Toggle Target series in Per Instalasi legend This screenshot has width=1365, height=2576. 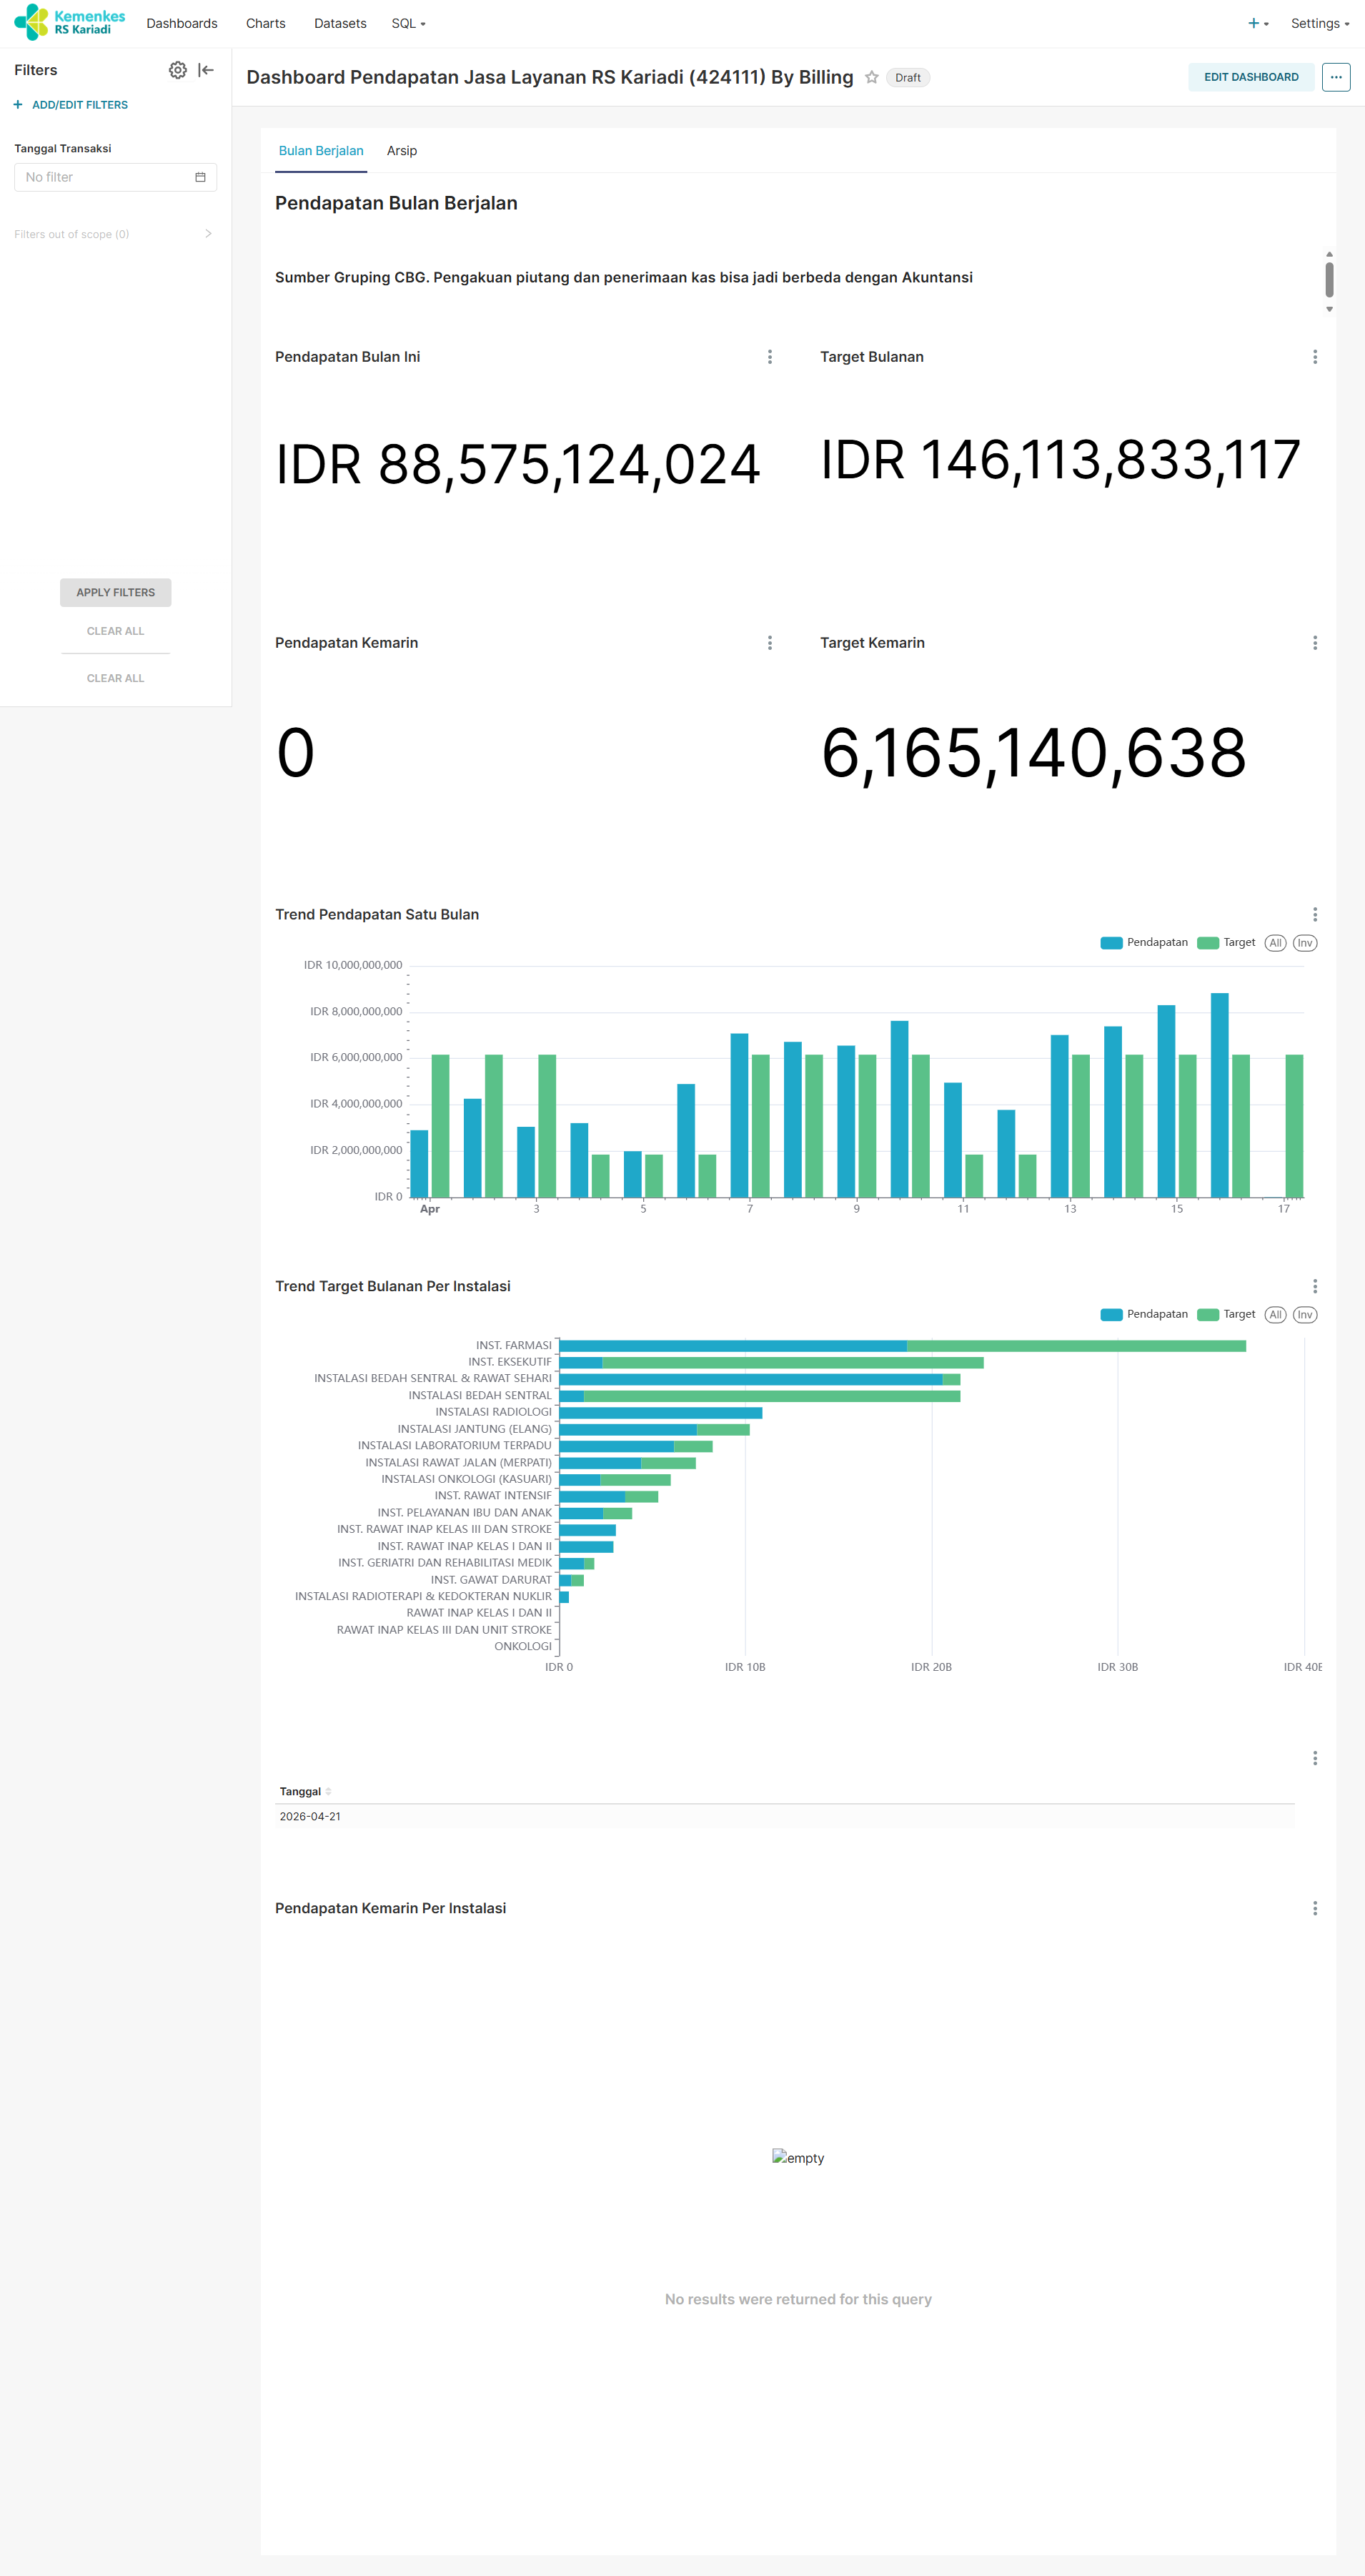pos(1226,1315)
